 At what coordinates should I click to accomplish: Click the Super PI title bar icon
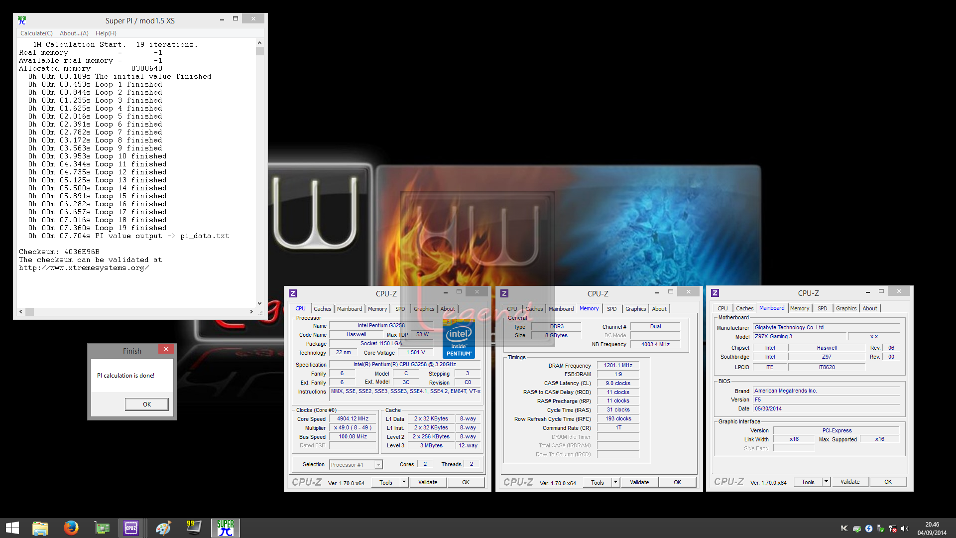click(x=22, y=20)
